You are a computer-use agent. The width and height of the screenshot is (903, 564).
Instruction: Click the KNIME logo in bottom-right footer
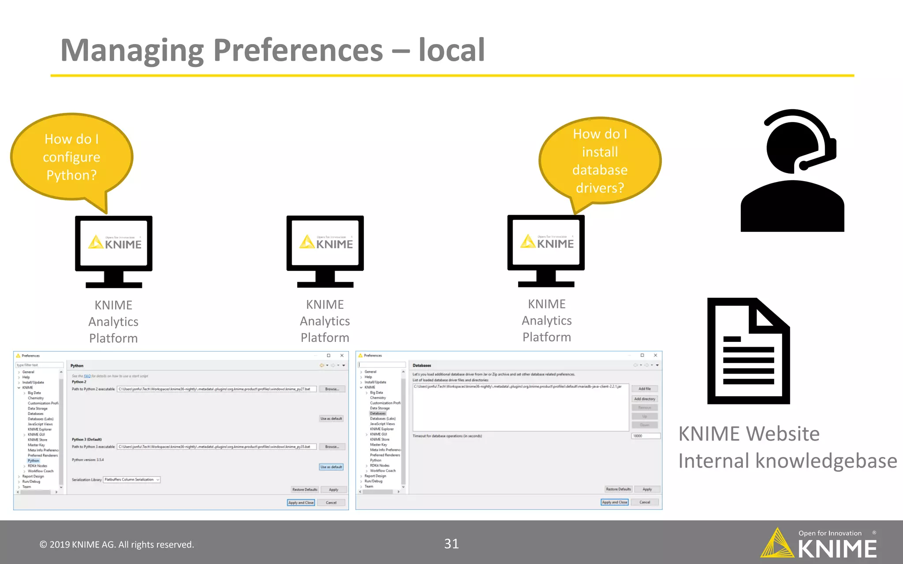tap(819, 544)
